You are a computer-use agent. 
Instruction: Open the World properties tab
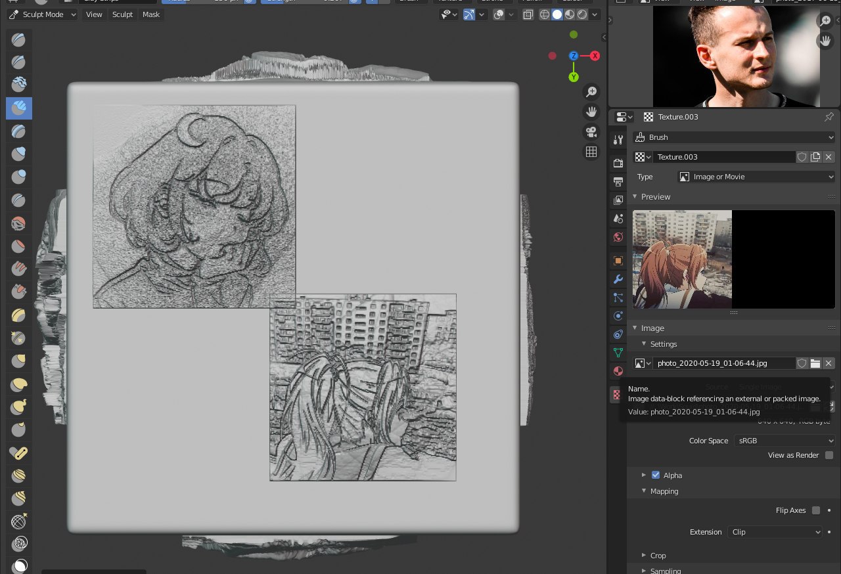618,237
